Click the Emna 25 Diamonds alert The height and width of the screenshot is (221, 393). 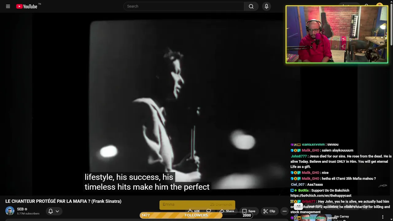point(197,205)
